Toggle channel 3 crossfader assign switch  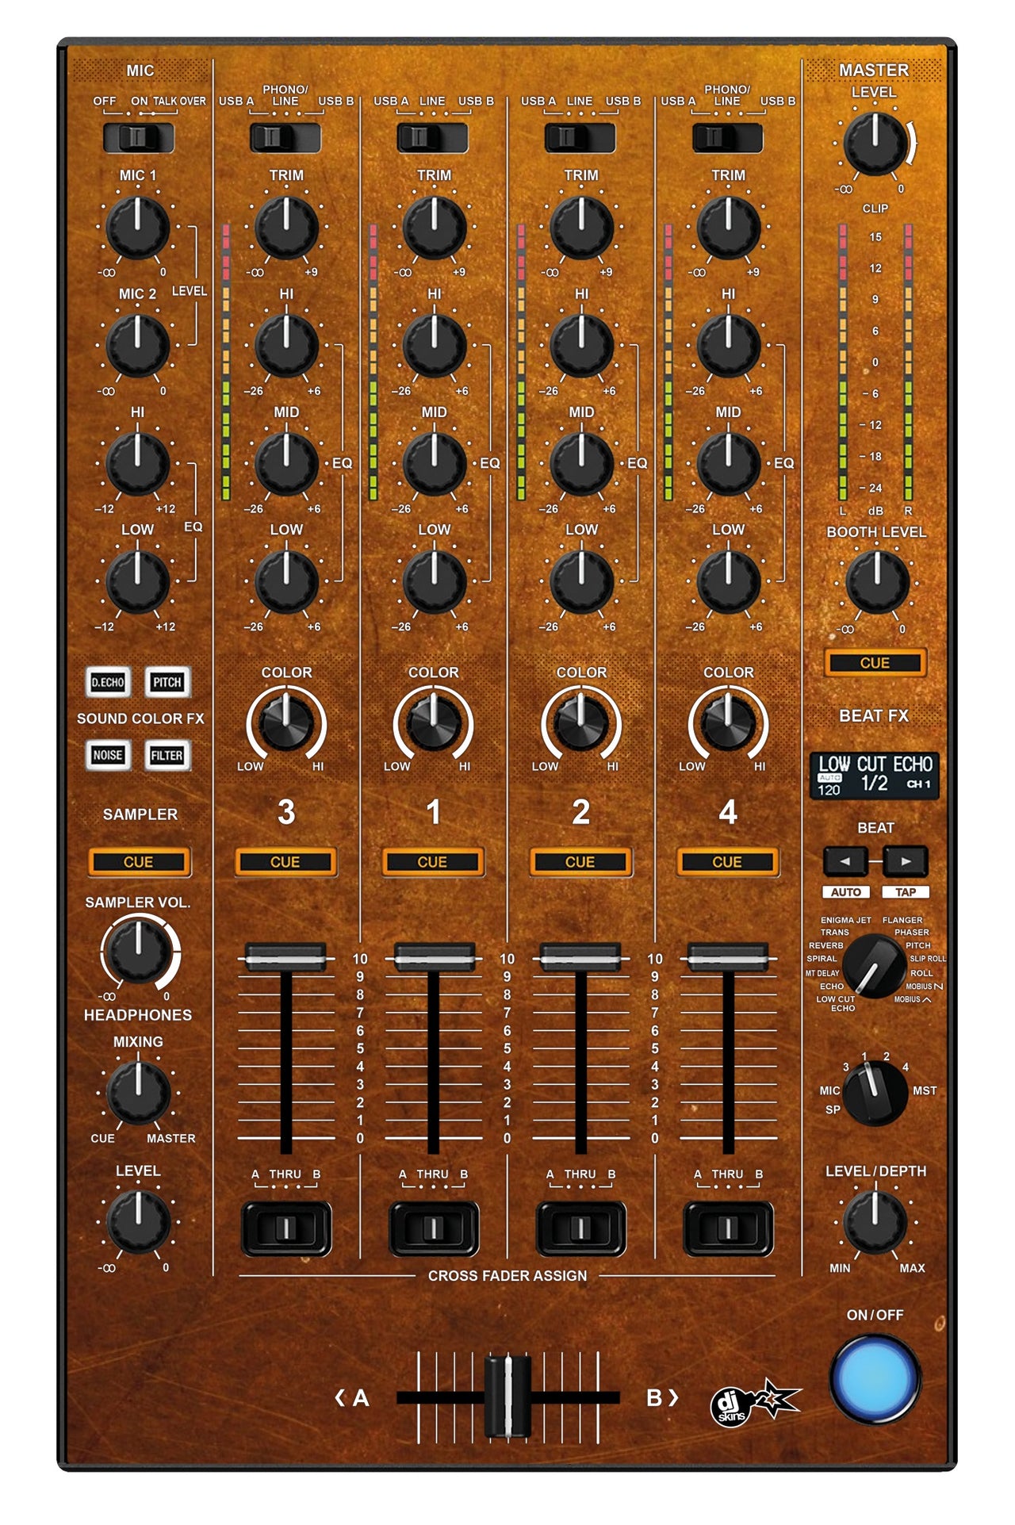pyautogui.click(x=286, y=1228)
